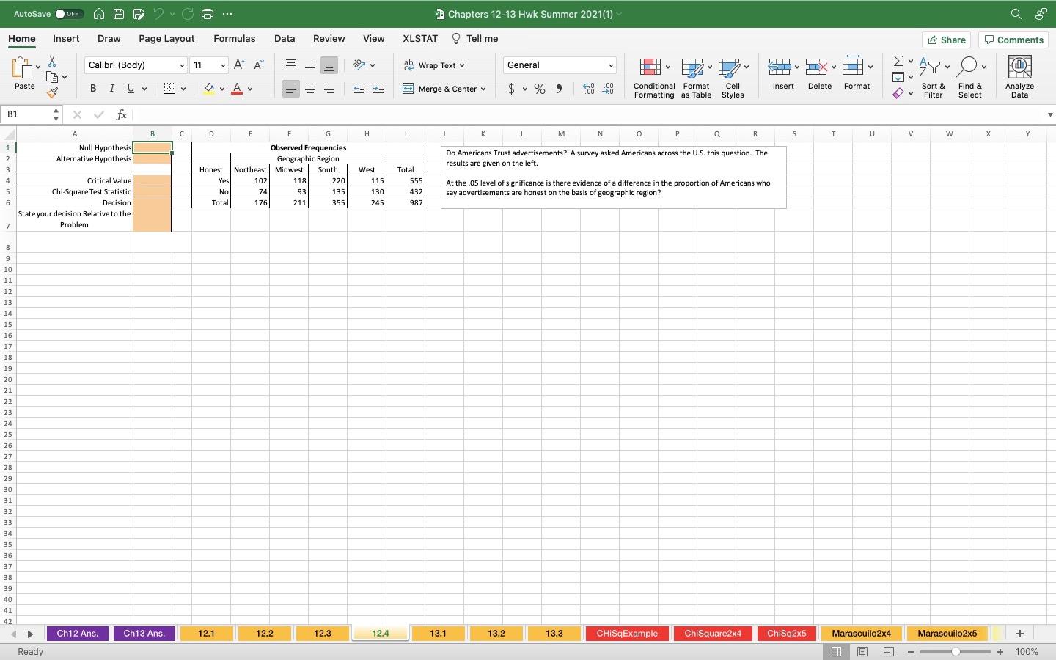1056x660 pixels.
Task: Expand the Merge & Center dropdown arrow
Action: pyautogui.click(x=483, y=89)
